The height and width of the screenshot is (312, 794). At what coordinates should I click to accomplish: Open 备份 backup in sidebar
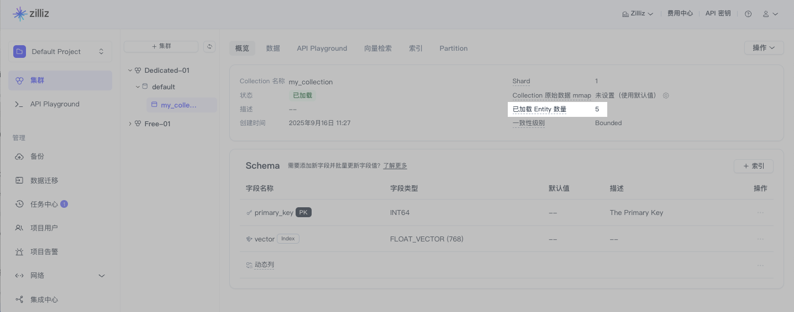click(x=37, y=157)
